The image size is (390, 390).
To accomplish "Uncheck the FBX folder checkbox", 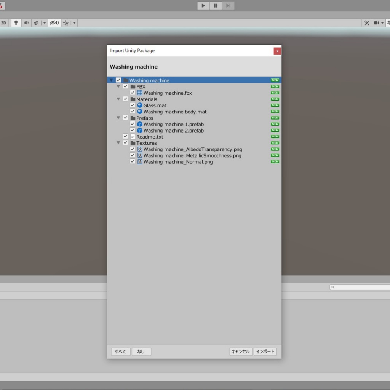I will [125, 86].
